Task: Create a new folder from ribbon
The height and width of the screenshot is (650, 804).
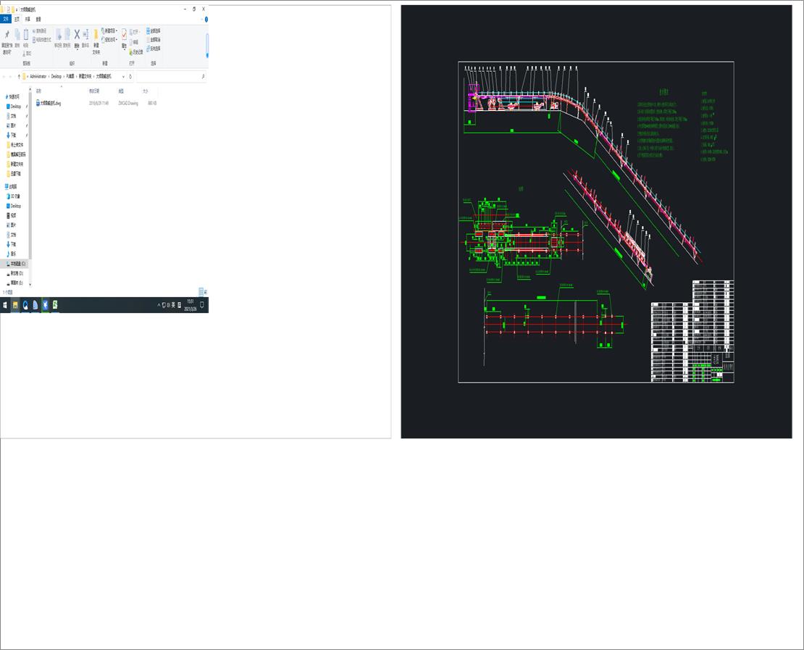Action: [x=96, y=41]
